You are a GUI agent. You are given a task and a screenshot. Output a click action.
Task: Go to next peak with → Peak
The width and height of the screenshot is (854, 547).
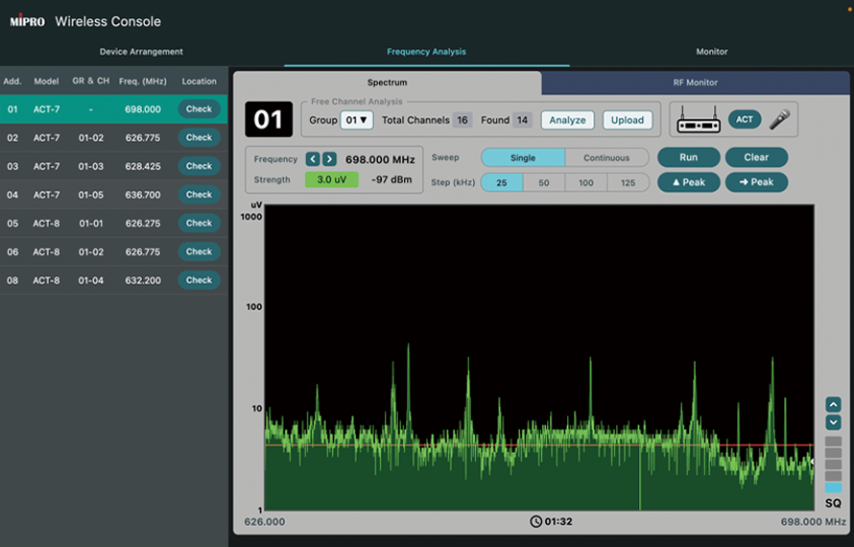pyautogui.click(x=756, y=182)
